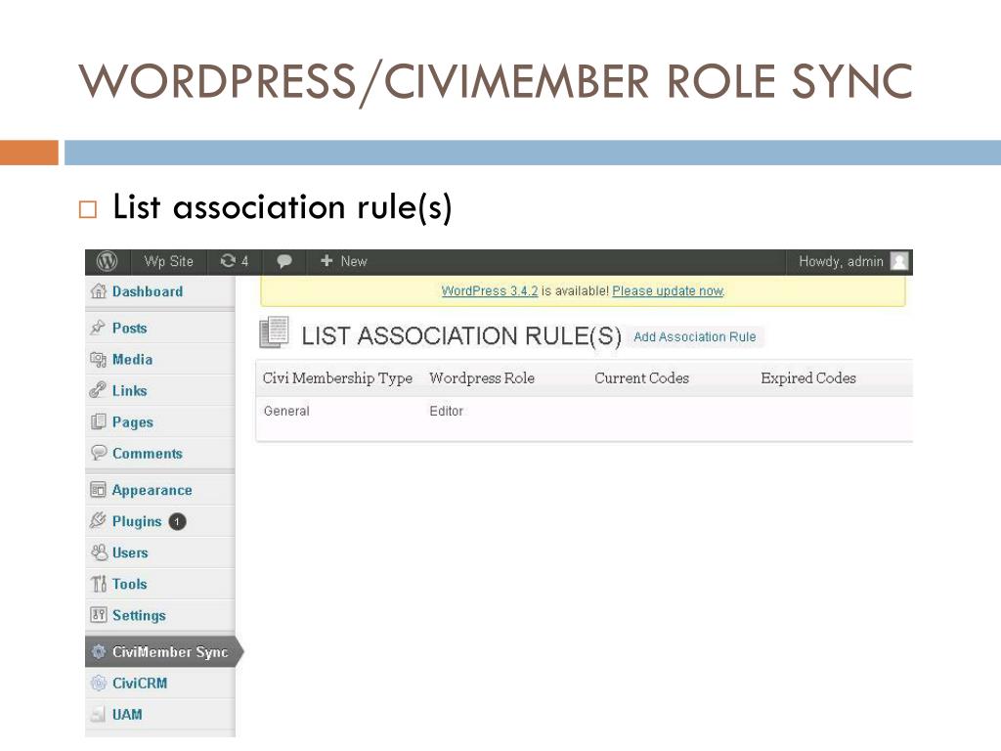Click the Pages icon in sidebar
This screenshot has width=1001, height=751.
tap(99, 421)
